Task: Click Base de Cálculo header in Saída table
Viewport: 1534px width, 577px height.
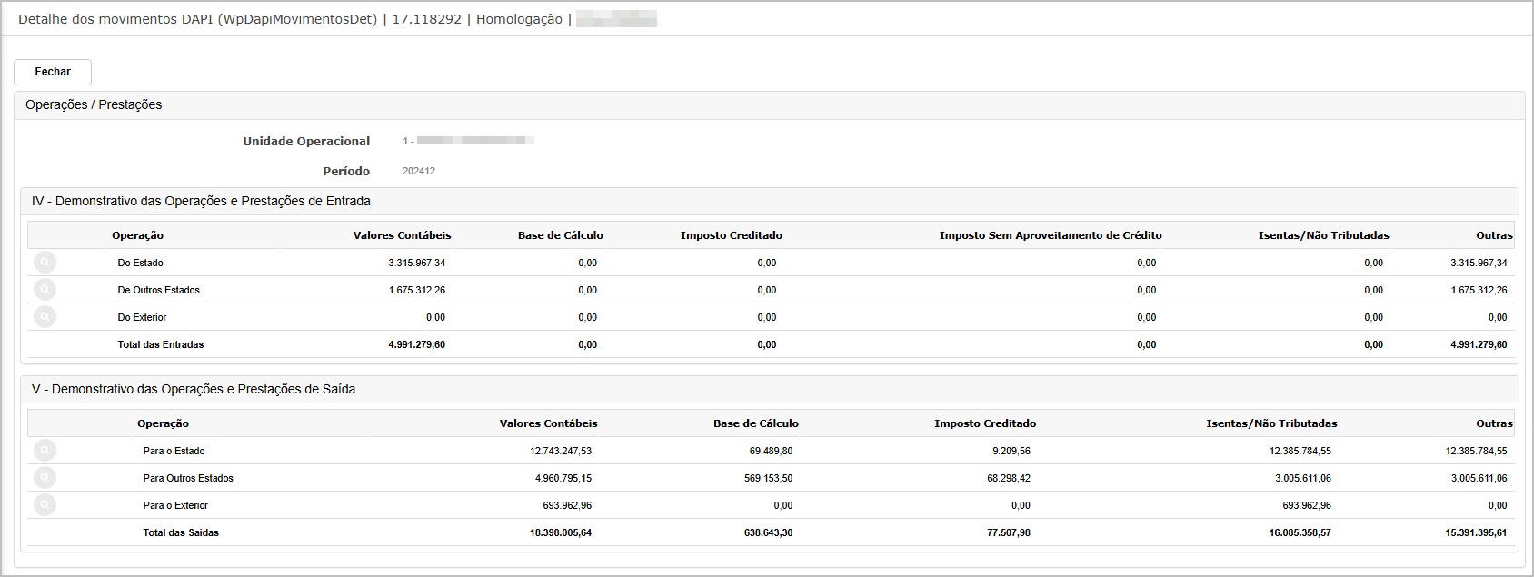Action: click(755, 423)
